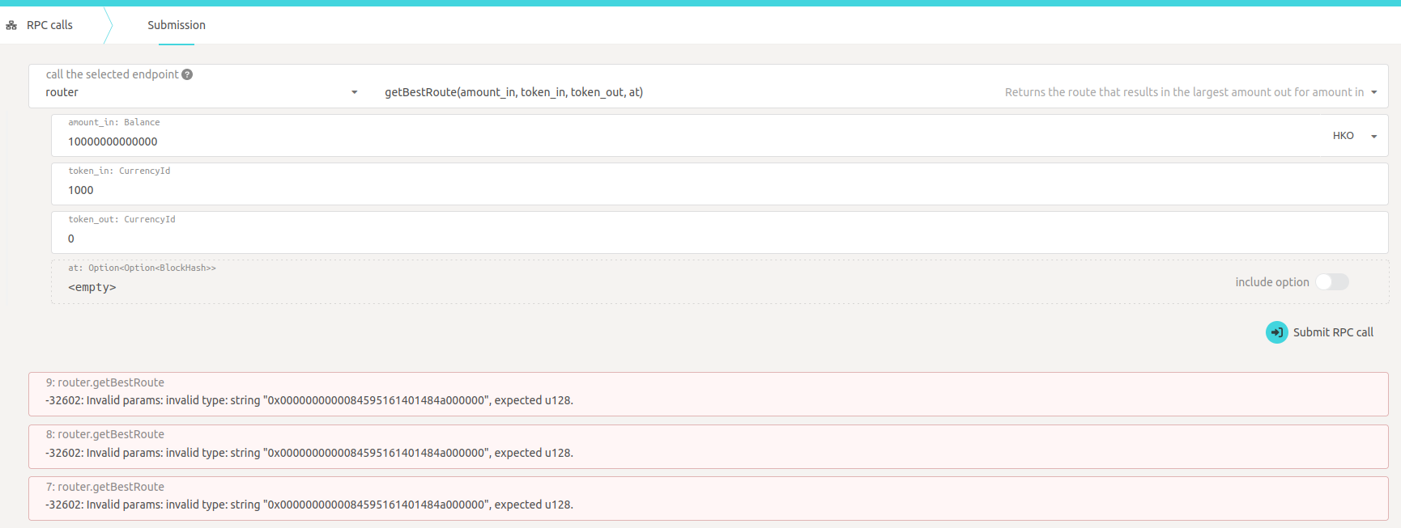This screenshot has width=1401, height=528.
Task: Click the RPC calls network icon
Action: click(x=11, y=26)
